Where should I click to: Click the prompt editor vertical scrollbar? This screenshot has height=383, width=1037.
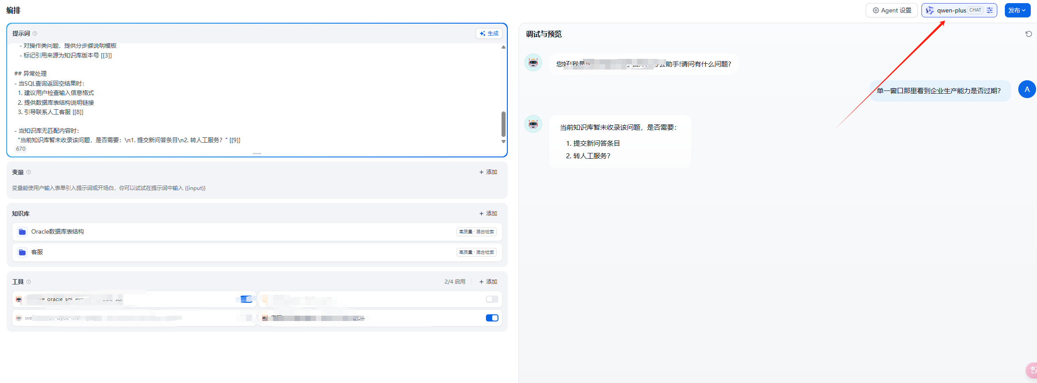coord(503,124)
